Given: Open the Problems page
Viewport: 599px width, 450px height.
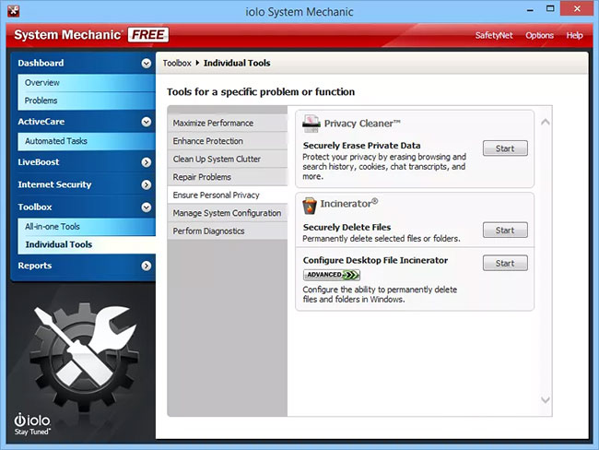Looking at the screenshot, I should 87,101.
